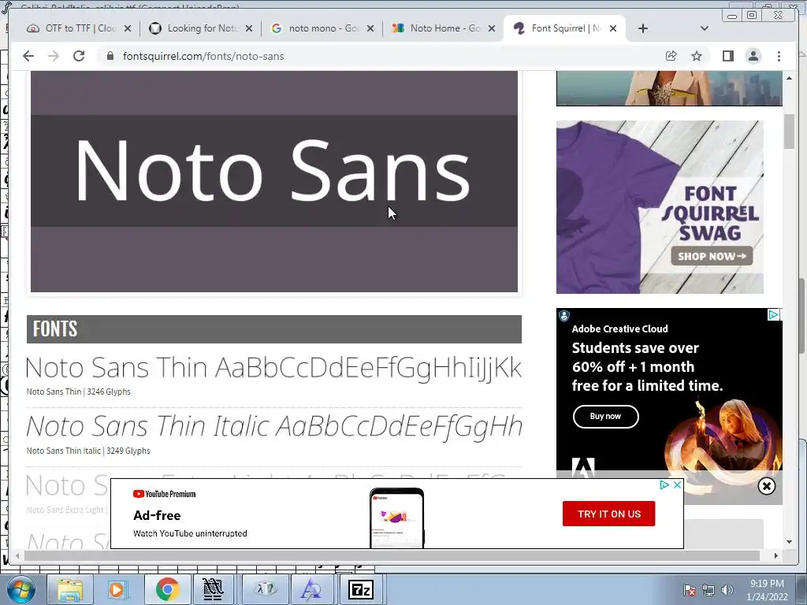Open the Chrome profile avatar
The image size is (807, 605).
pos(753,56)
